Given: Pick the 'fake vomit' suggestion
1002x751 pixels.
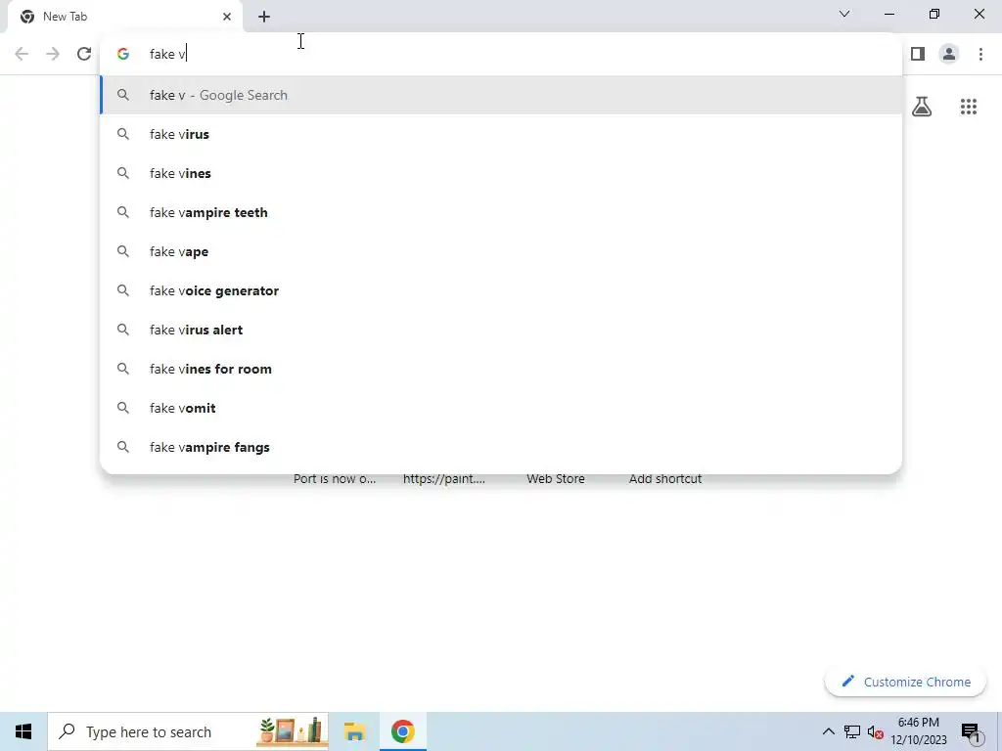Looking at the screenshot, I should pos(501,408).
